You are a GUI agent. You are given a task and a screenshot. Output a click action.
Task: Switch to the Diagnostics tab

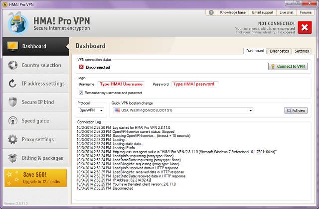pyautogui.click(x=279, y=51)
